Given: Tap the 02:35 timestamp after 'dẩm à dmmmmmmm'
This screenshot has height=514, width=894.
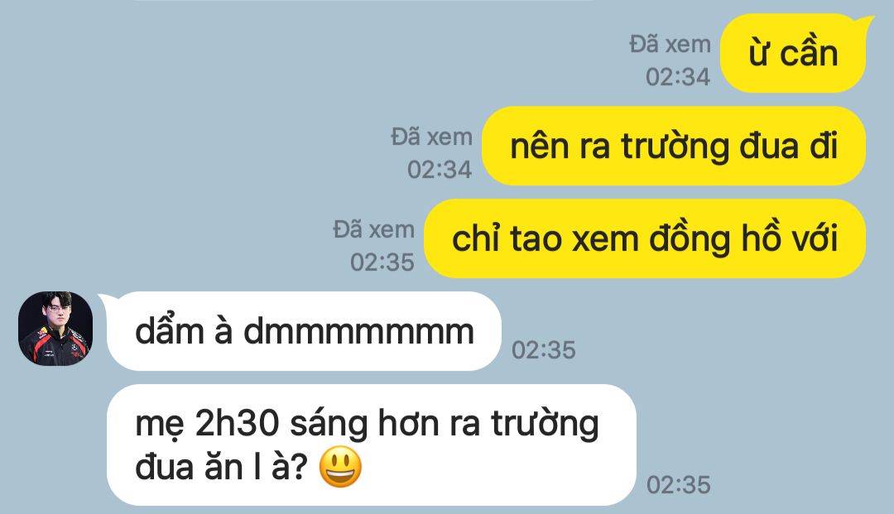Looking at the screenshot, I should pyautogui.click(x=543, y=350).
